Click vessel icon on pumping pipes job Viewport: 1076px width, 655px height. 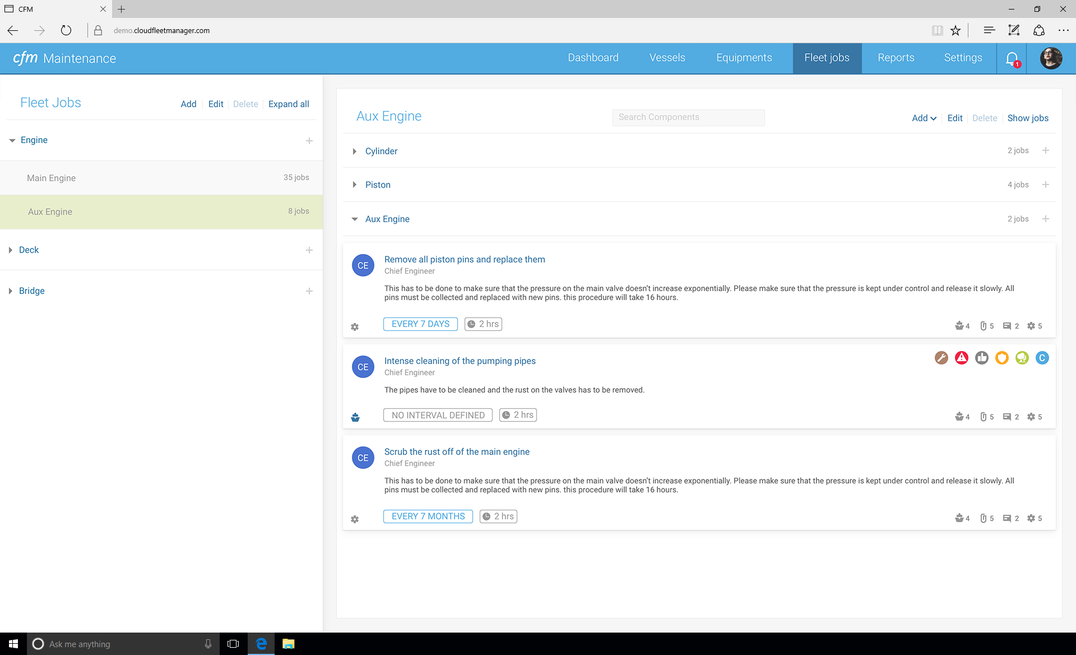pyautogui.click(x=355, y=417)
